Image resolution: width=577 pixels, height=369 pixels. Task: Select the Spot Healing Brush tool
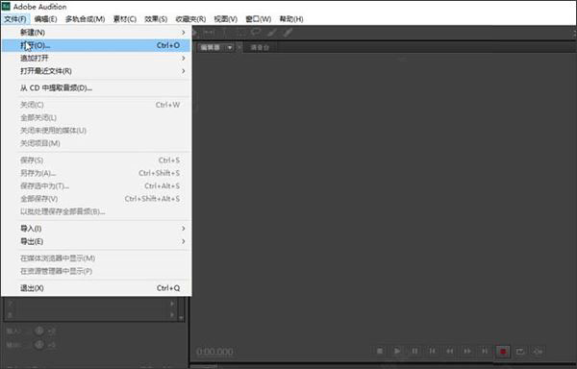(288, 33)
